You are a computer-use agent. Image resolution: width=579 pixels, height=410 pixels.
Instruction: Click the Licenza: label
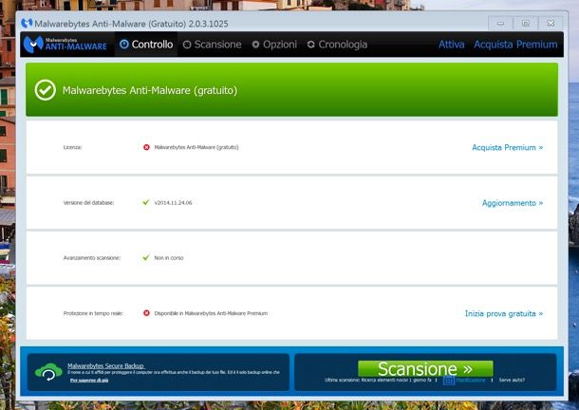tap(72, 147)
